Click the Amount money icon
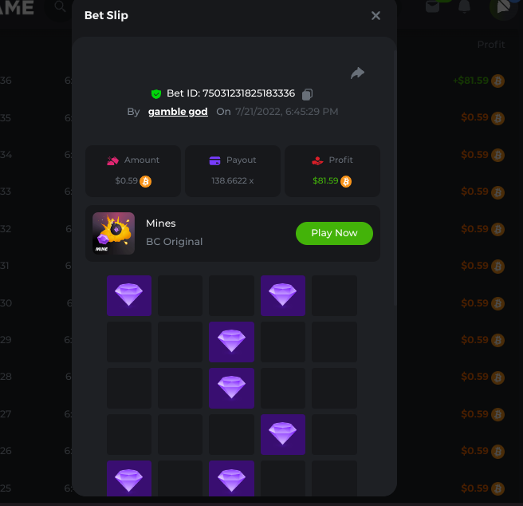523x506 pixels. pos(112,160)
